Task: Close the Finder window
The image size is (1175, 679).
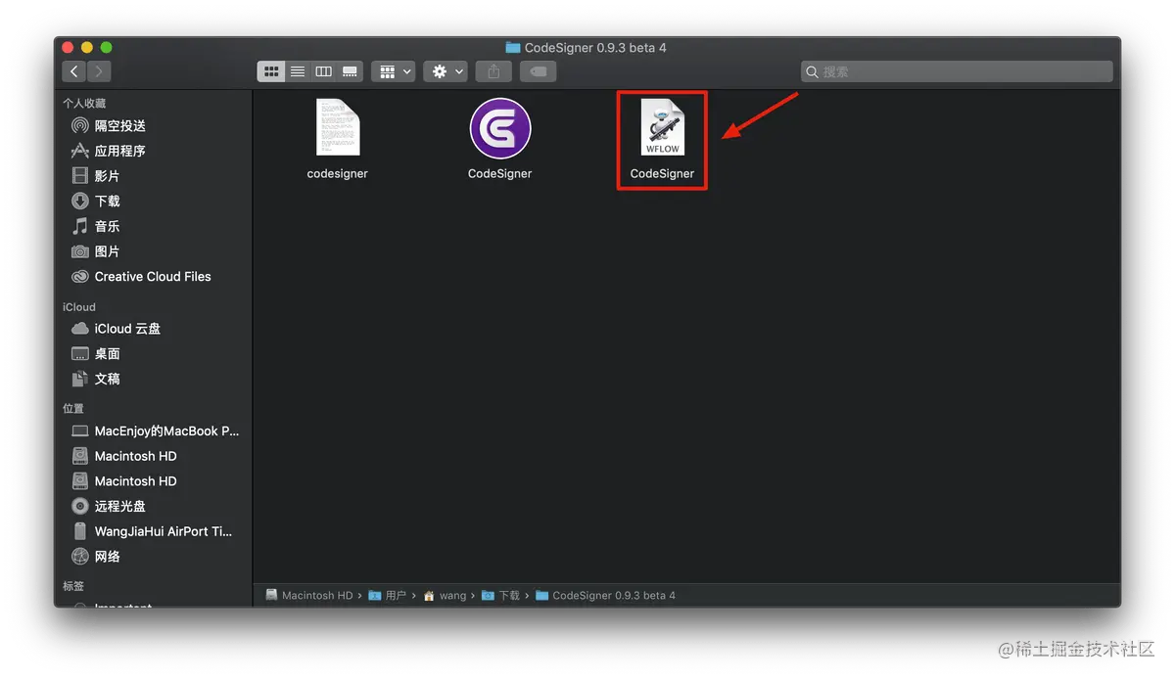Action: coord(69,47)
